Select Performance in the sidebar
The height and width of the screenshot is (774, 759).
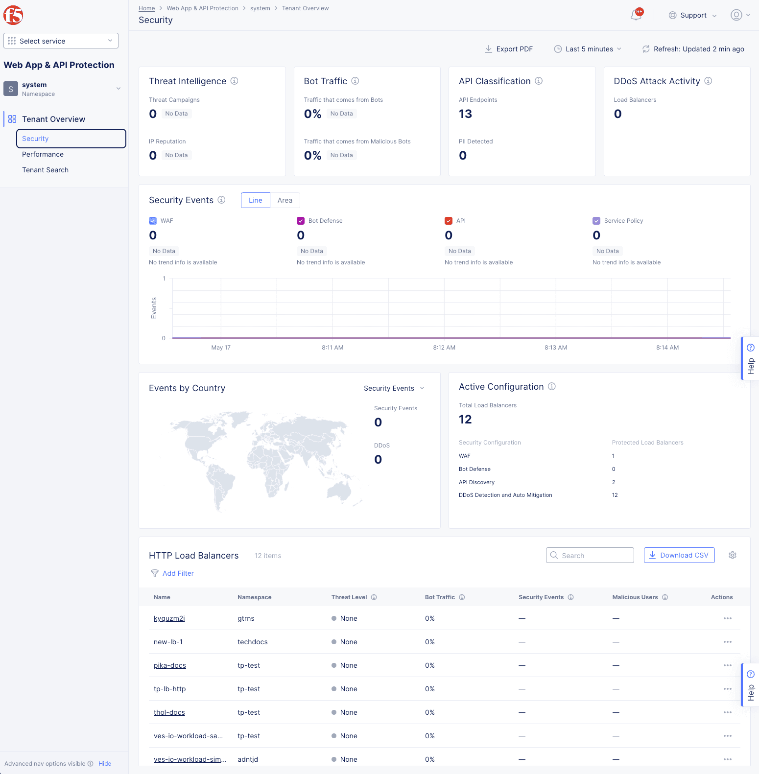tap(43, 154)
